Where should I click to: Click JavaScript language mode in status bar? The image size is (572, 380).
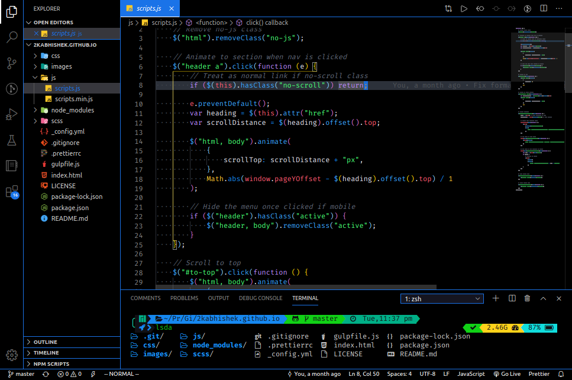(471, 374)
